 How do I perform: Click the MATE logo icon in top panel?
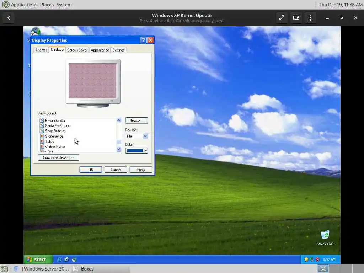(x=5, y=5)
